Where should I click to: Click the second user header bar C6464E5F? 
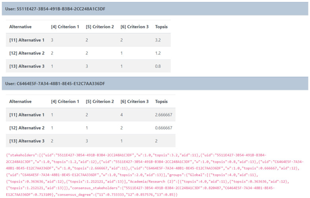tap(155, 84)
